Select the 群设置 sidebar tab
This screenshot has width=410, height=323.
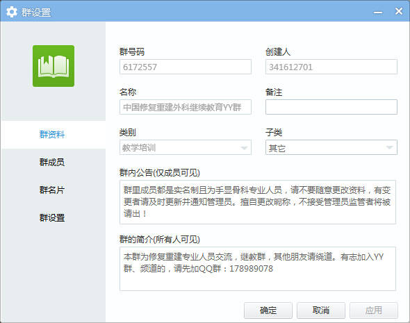53,217
